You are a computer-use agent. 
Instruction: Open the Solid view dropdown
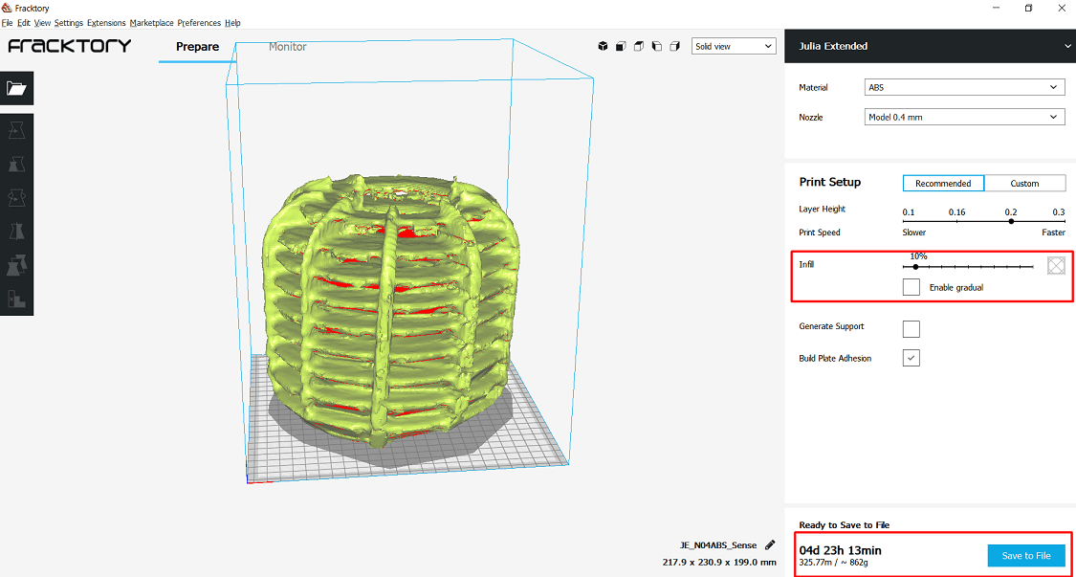[x=734, y=47]
